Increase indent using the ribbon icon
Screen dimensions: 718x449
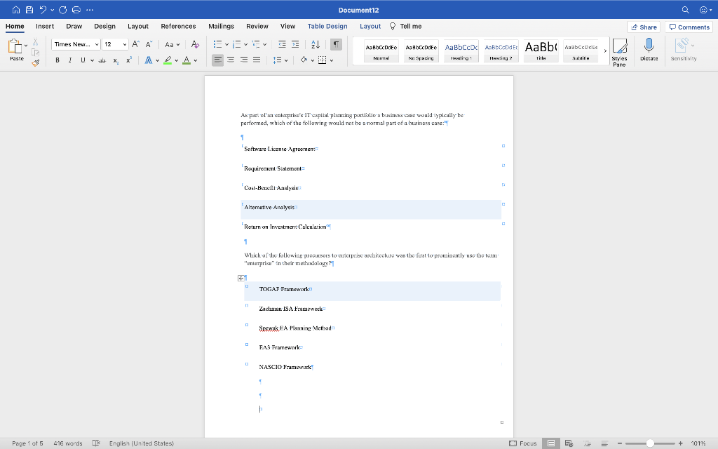tap(295, 44)
